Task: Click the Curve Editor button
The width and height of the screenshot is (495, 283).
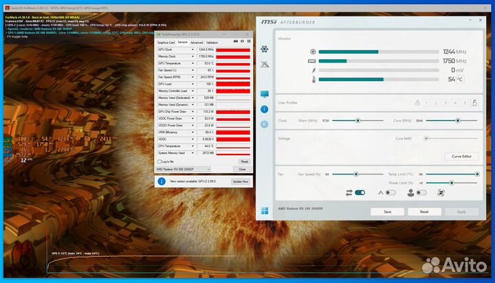Action: (x=461, y=156)
